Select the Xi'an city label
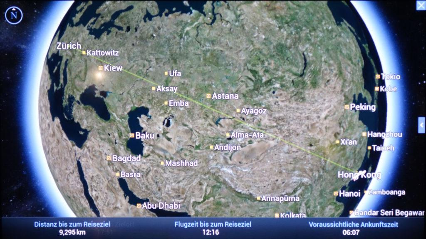 click(348, 142)
